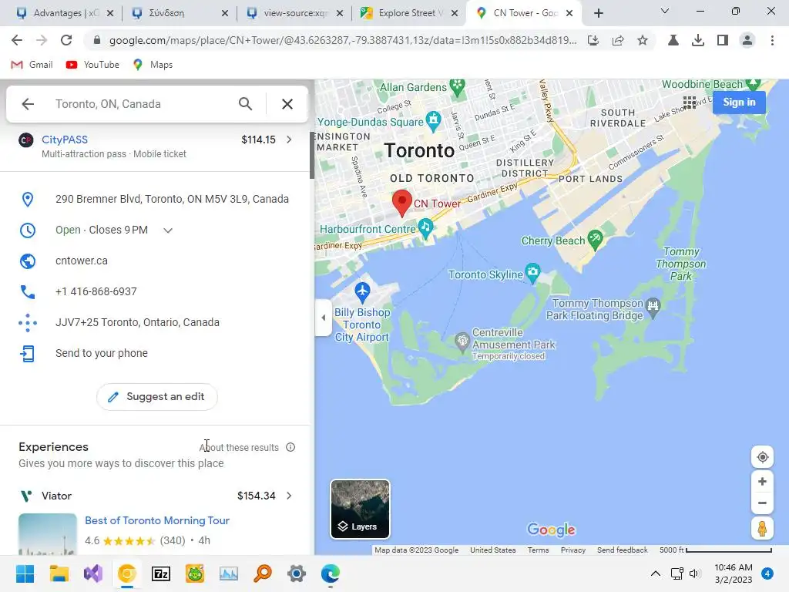
Task: Go back using the search box arrow
Action: tap(28, 104)
